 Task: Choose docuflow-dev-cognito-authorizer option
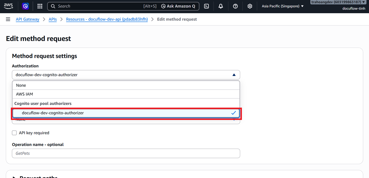pyautogui.click(x=126, y=113)
